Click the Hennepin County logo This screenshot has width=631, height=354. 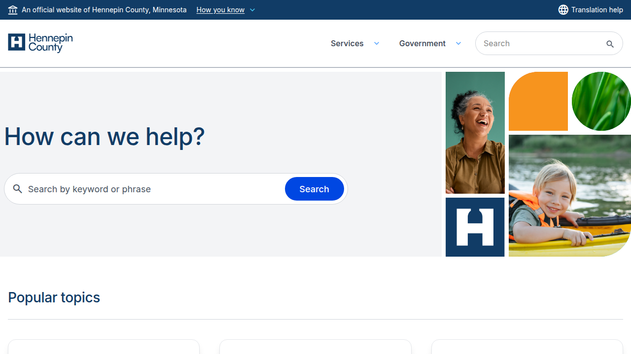tap(40, 43)
